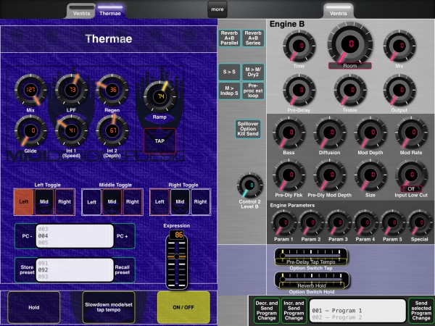Set Middle Toggle to Right
The image size is (435, 326).
[x=133, y=202]
